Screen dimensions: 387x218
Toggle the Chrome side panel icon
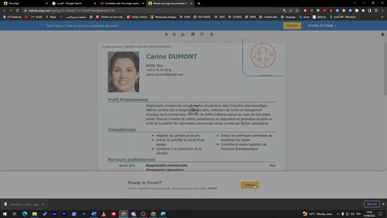tap(369, 11)
